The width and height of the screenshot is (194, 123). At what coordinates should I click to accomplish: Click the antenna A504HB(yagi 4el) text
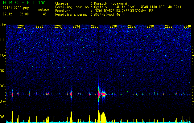point(109,14)
